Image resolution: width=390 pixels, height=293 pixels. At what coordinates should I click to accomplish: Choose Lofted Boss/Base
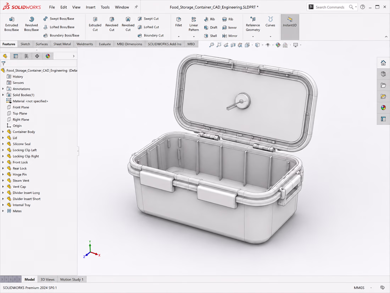point(59,27)
